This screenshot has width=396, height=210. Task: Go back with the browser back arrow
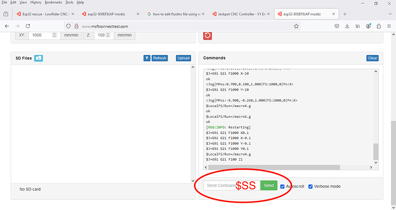(x=7, y=26)
